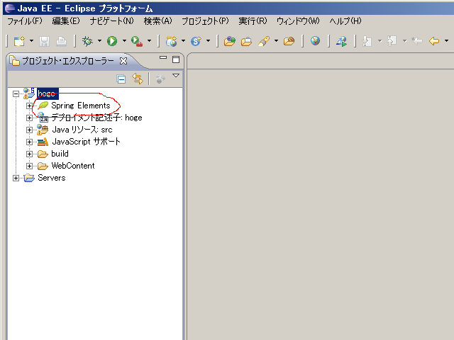Viewport: 454px width, 340px height.
Task: Click the Save disk icon
Action: (44, 41)
